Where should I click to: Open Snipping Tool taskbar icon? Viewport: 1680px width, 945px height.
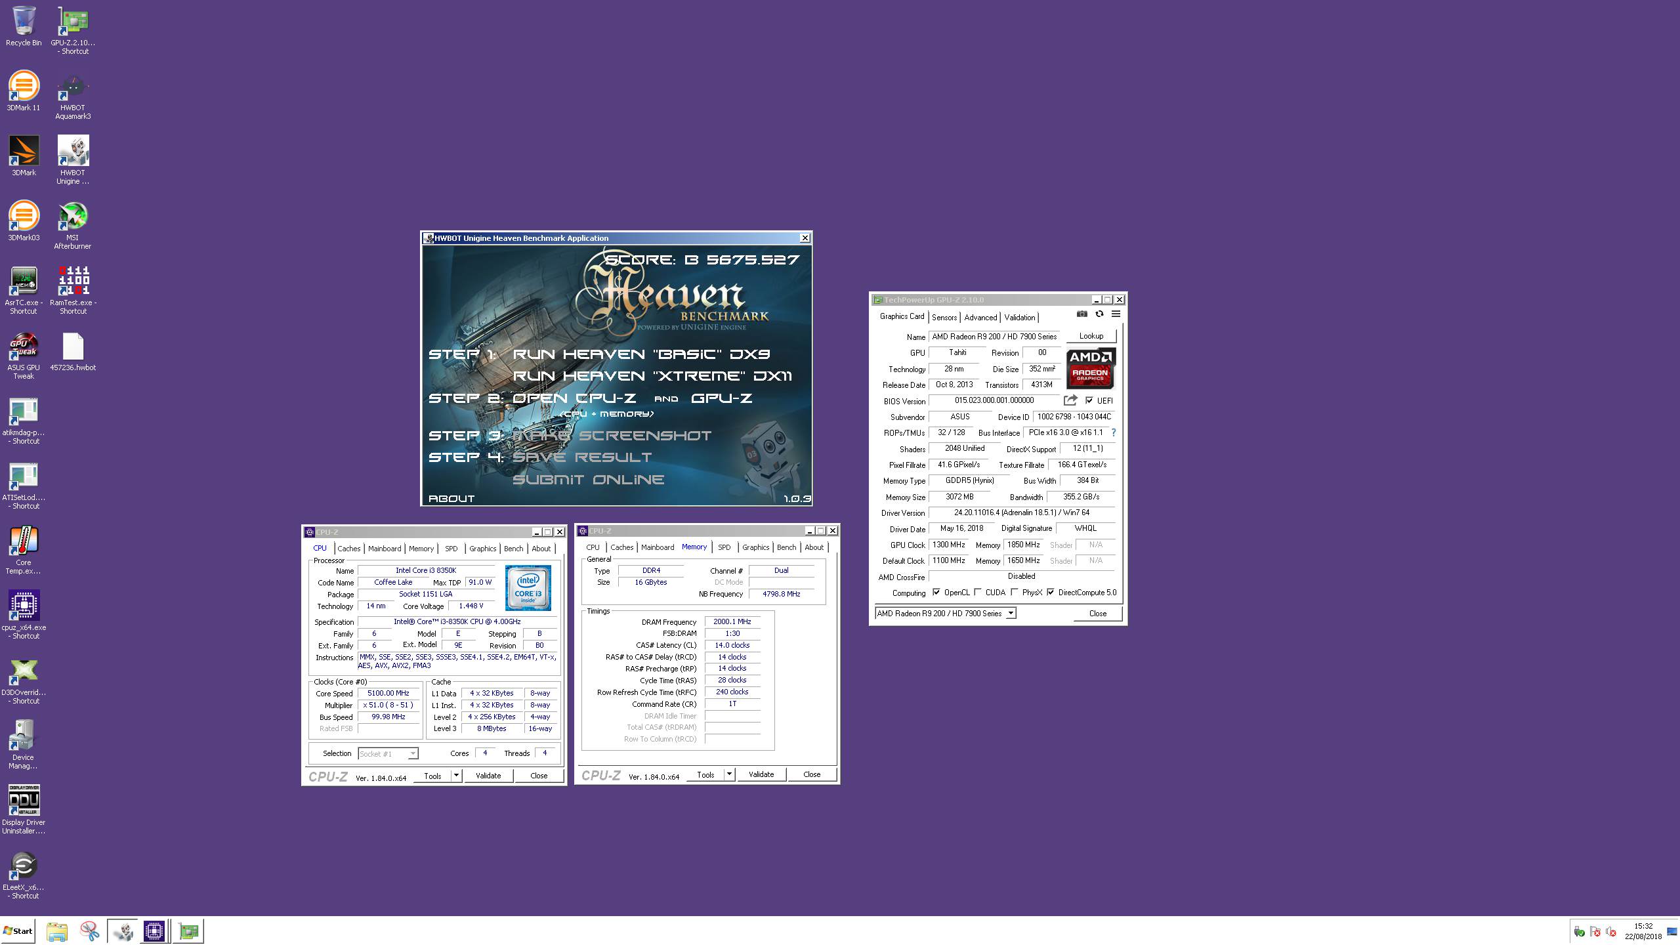pyautogui.click(x=89, y=931)
